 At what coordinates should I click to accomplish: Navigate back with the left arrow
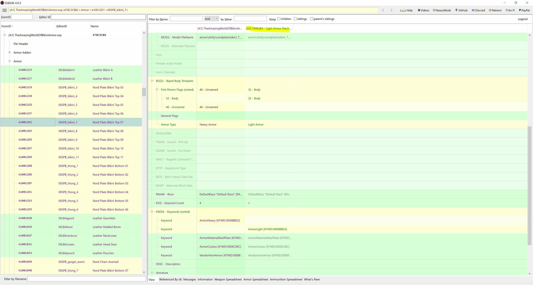(383, 10)
